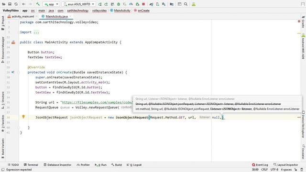Viewport: 306px width, 172px height.
Task: Open the Build Variants sidebar panel
Action: (x=3, y=148)
